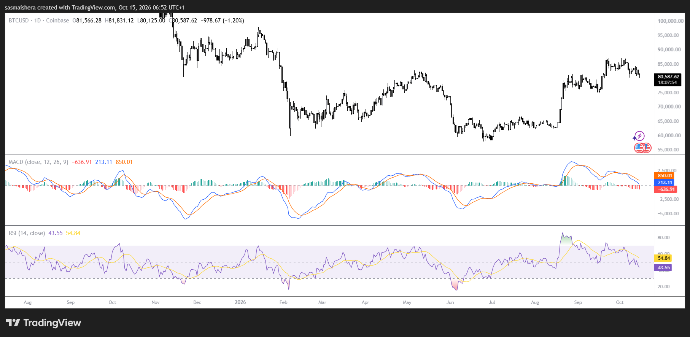
Task: Click the RSI (14, close) indicator title
Action: click(x=27, y=233)
